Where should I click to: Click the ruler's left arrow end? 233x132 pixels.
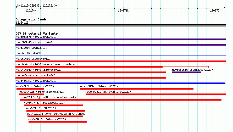(x=16, y=8)
